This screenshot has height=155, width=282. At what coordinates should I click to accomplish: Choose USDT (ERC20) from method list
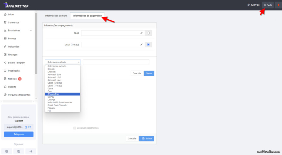(x=62, y=83)
